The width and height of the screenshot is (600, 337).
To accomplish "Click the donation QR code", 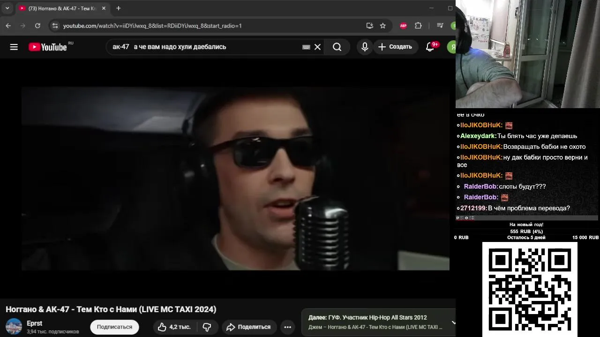I will [530, 289].
